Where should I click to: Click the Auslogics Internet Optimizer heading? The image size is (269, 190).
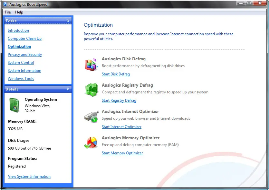pyautogui.click(x=130, y=111)
